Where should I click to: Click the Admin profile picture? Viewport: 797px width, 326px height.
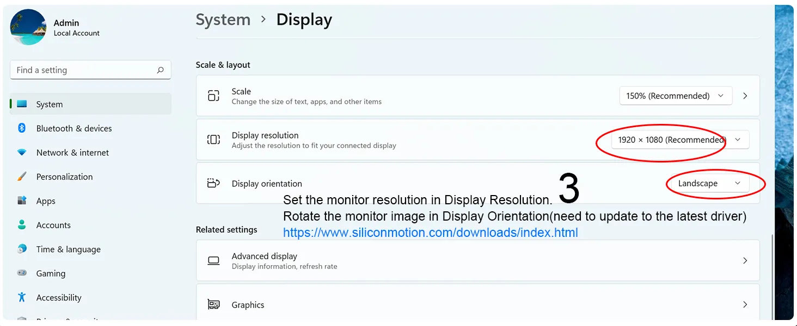pyautogui.click(x=28, y=27)
